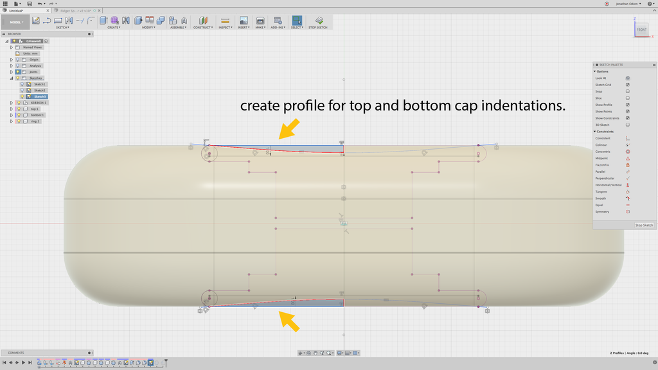This screenshot has width=658, height=370.
Task: Apply the Fix/UnFix constraint
Action: point(628,165)
